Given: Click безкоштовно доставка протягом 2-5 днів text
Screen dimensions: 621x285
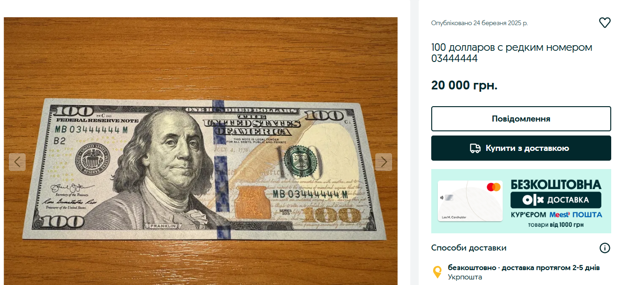Looking at the screenshot, I should pos(524,268).
